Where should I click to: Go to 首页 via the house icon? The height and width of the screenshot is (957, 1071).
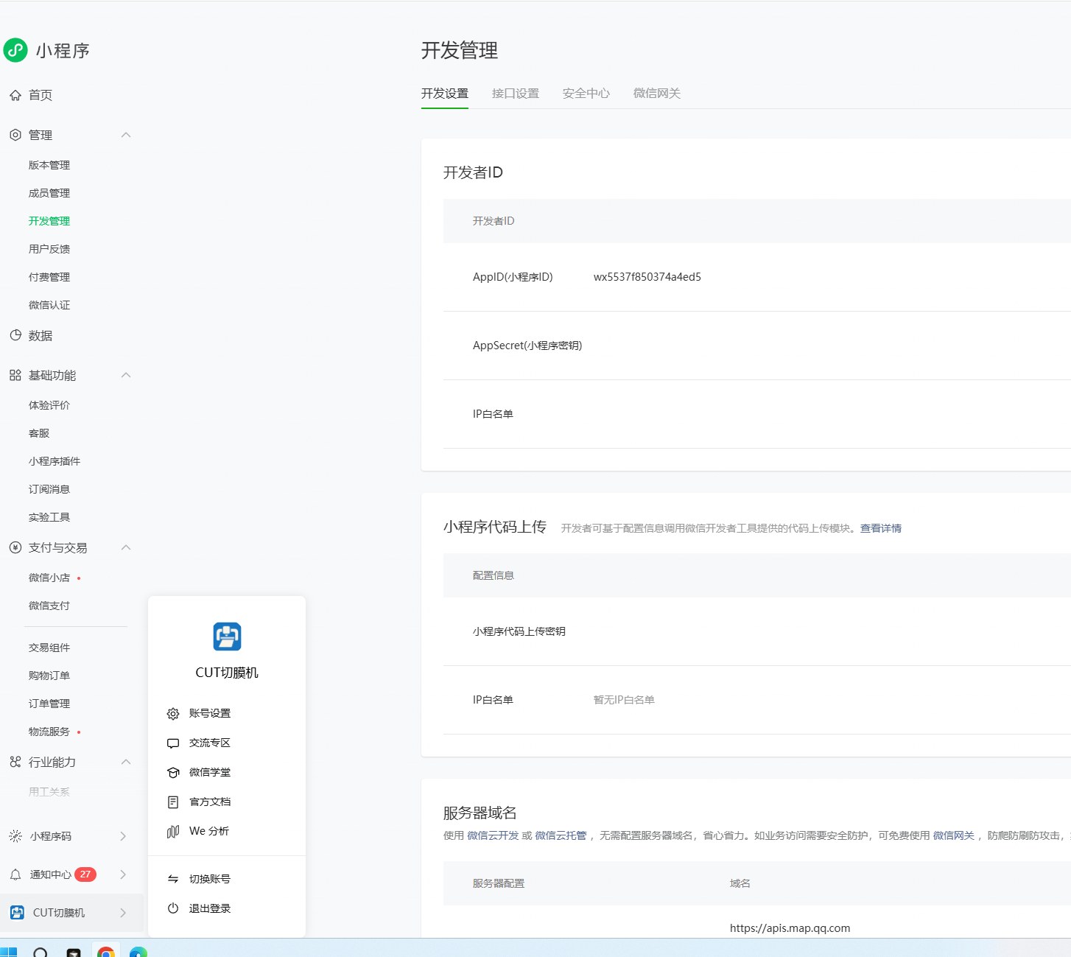pyautogui.click(x=15, y=95)
